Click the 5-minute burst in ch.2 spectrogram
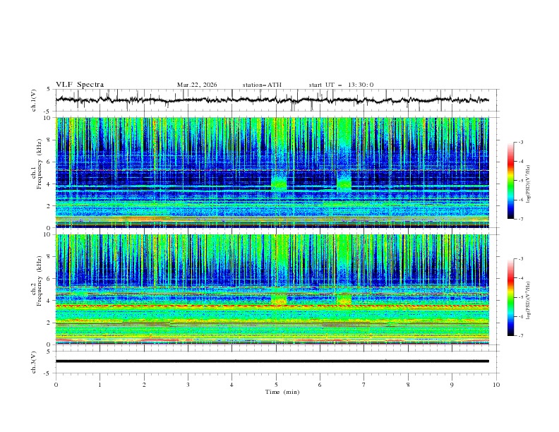The width and height of the screenshot is (559, 432). click(279, 299)
